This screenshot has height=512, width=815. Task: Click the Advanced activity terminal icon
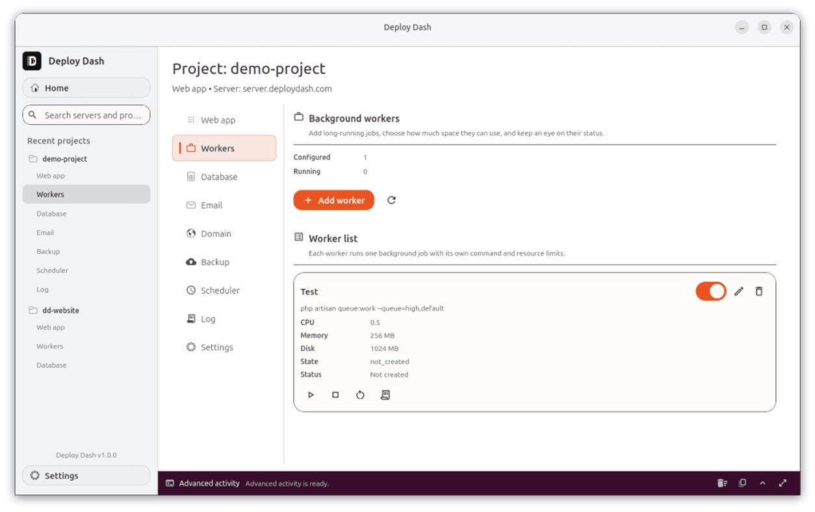170,483
